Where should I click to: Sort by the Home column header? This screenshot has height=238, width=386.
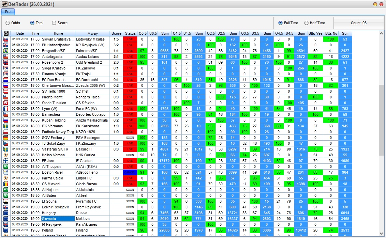pos(58,33)
